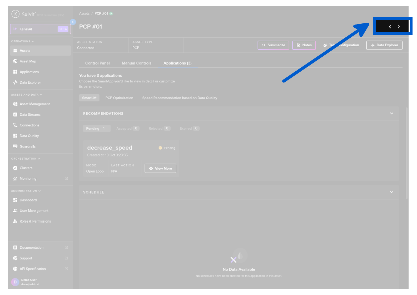Open Roles & Permissions page
The height and width of the screenshot is (295, 417).
click(x=35, y=221)
